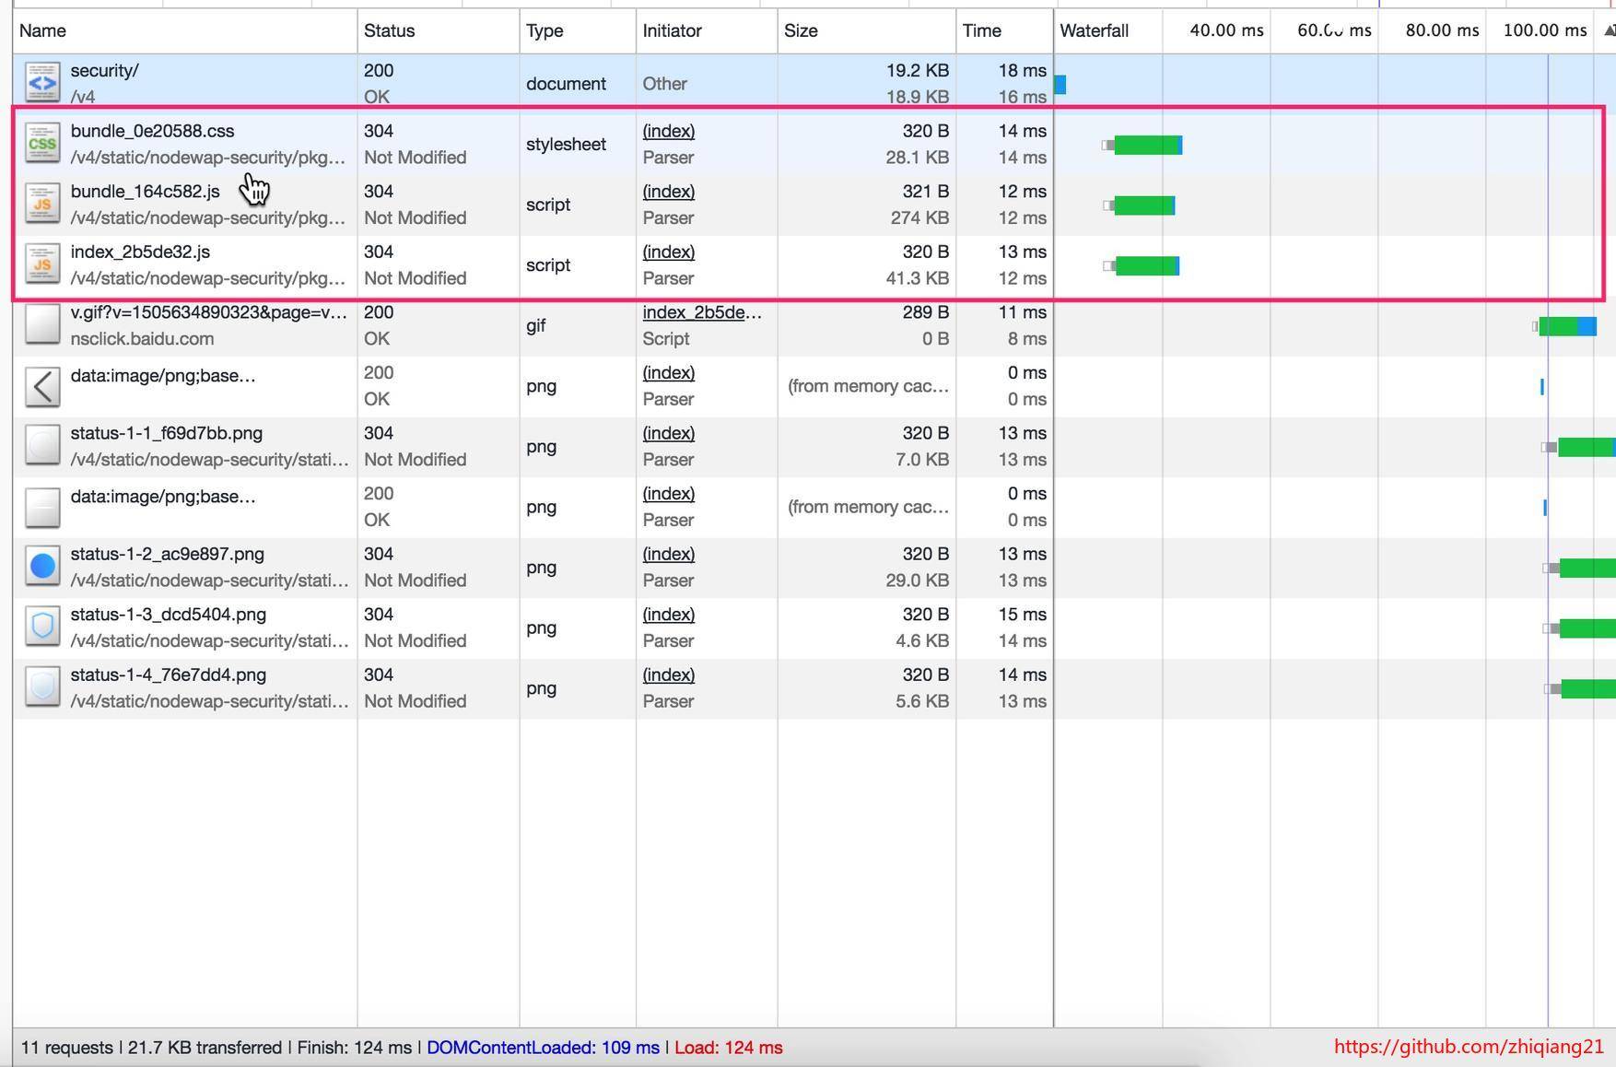Click the thumbnail for status-1-4_76e7dd4.png
The width and height of the screenshot is (1616, 1067).
click(42, 687)
